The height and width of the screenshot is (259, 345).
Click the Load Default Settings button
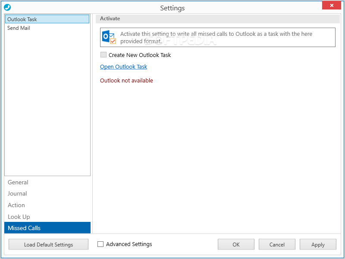[x=48, y=244]
